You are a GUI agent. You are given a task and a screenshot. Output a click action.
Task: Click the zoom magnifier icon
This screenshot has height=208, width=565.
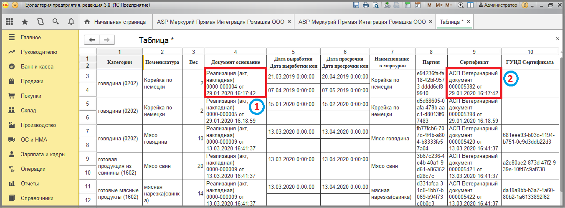point(461,5)
